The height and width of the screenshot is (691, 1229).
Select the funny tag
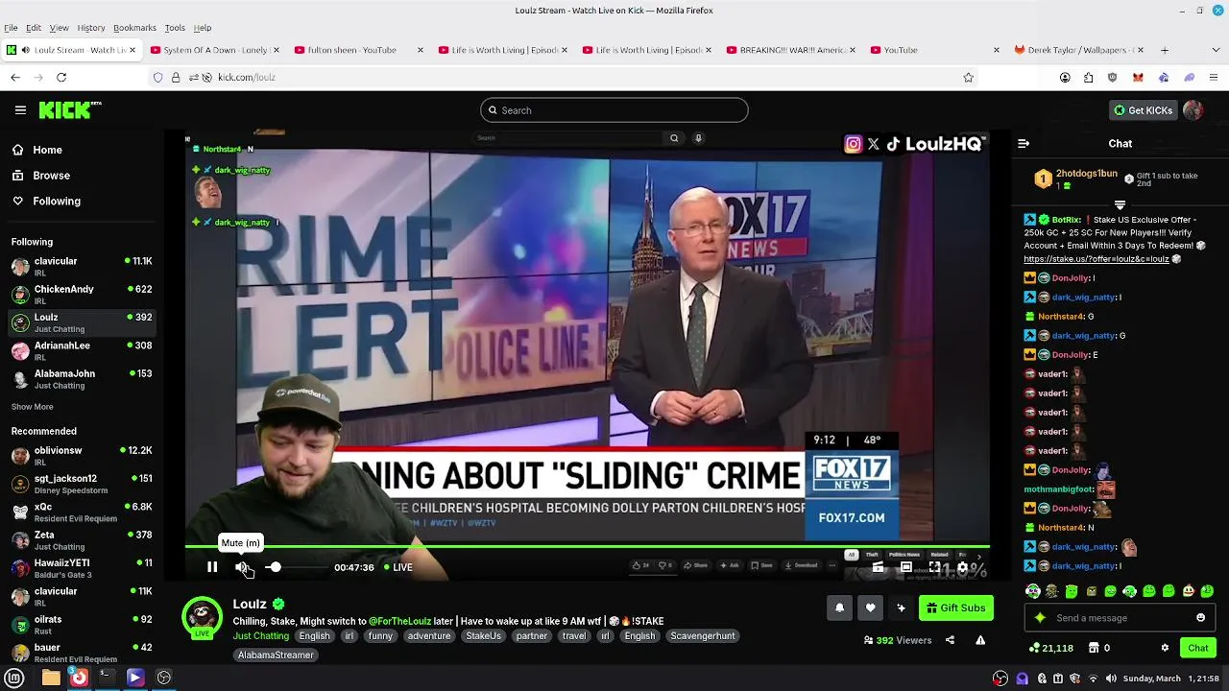click(380, 636)
